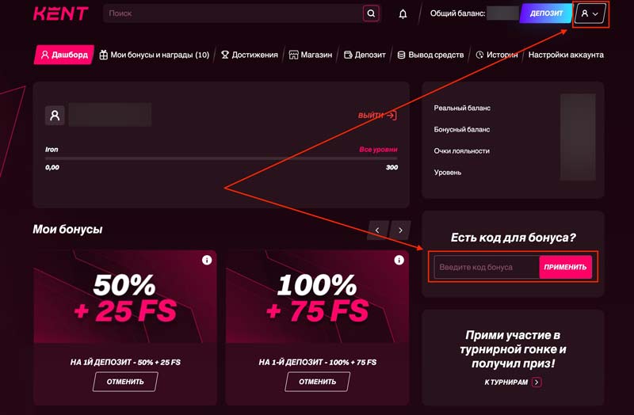The height and width of the screenshot is (415, 634).
Task: Show previous bonus with left arrow
Action: tap(377, 230)
